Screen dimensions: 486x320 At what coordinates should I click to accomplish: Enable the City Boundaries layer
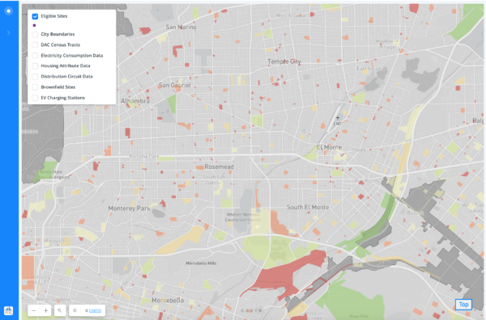[x=35, y=34]
